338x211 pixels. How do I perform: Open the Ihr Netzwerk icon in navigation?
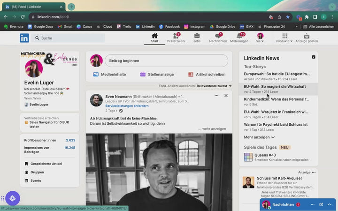[x=176, y=36]
